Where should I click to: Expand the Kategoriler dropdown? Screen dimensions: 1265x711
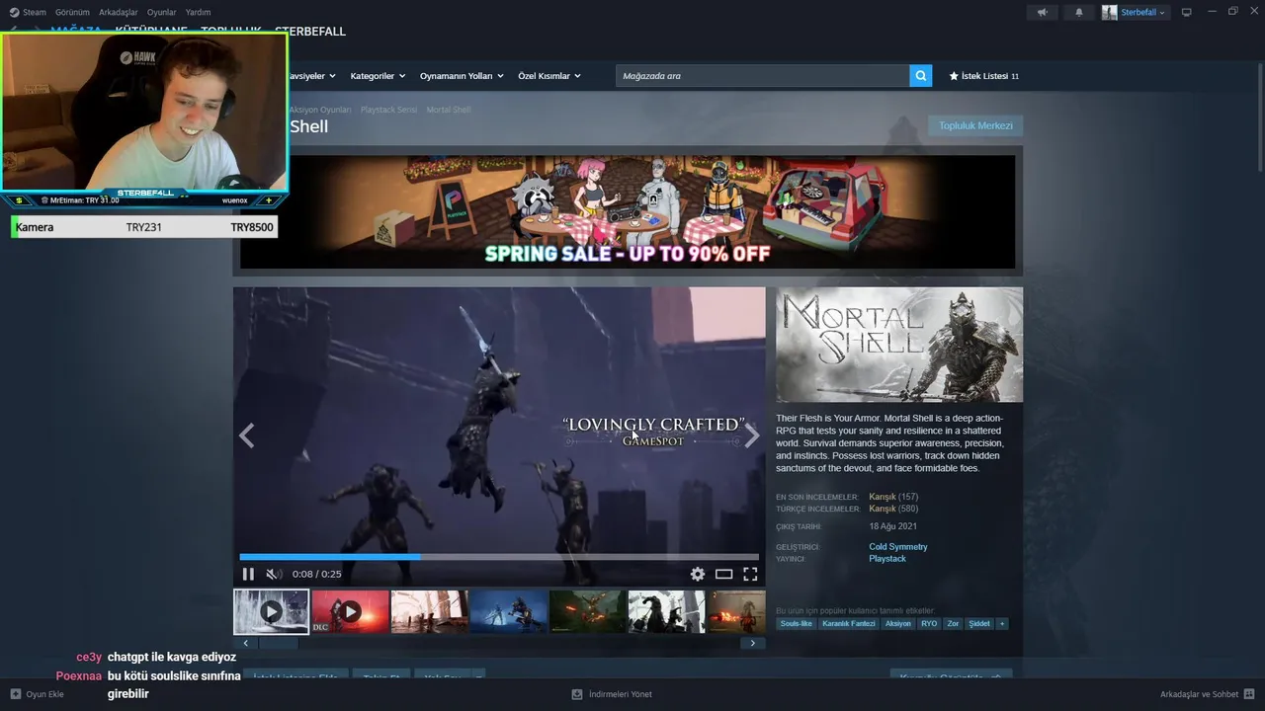tap(379, 76)
